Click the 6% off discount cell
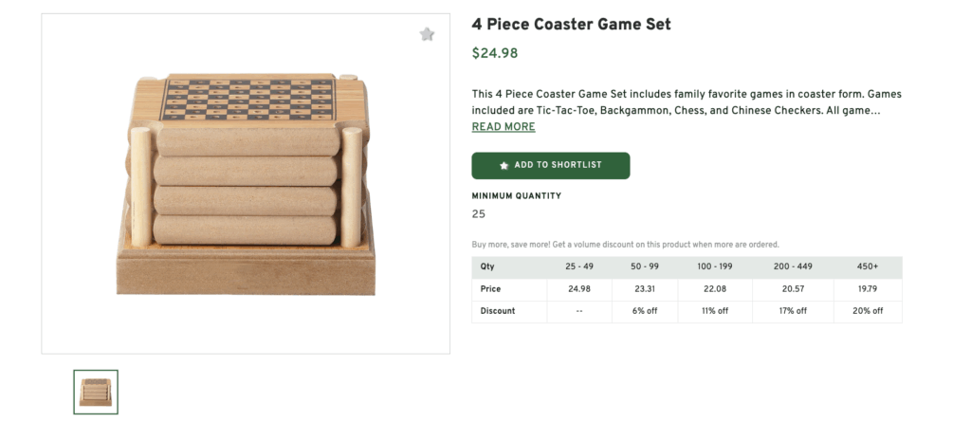 pos(645,311)
